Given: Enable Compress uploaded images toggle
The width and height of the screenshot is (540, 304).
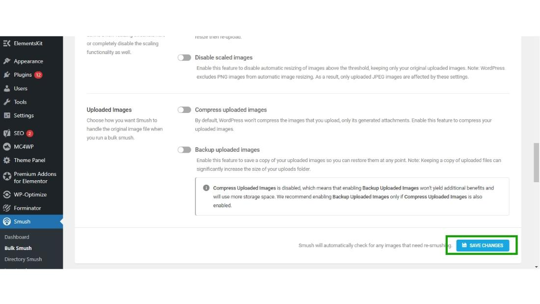Looking at the screenshot, I should pos(184,110).
